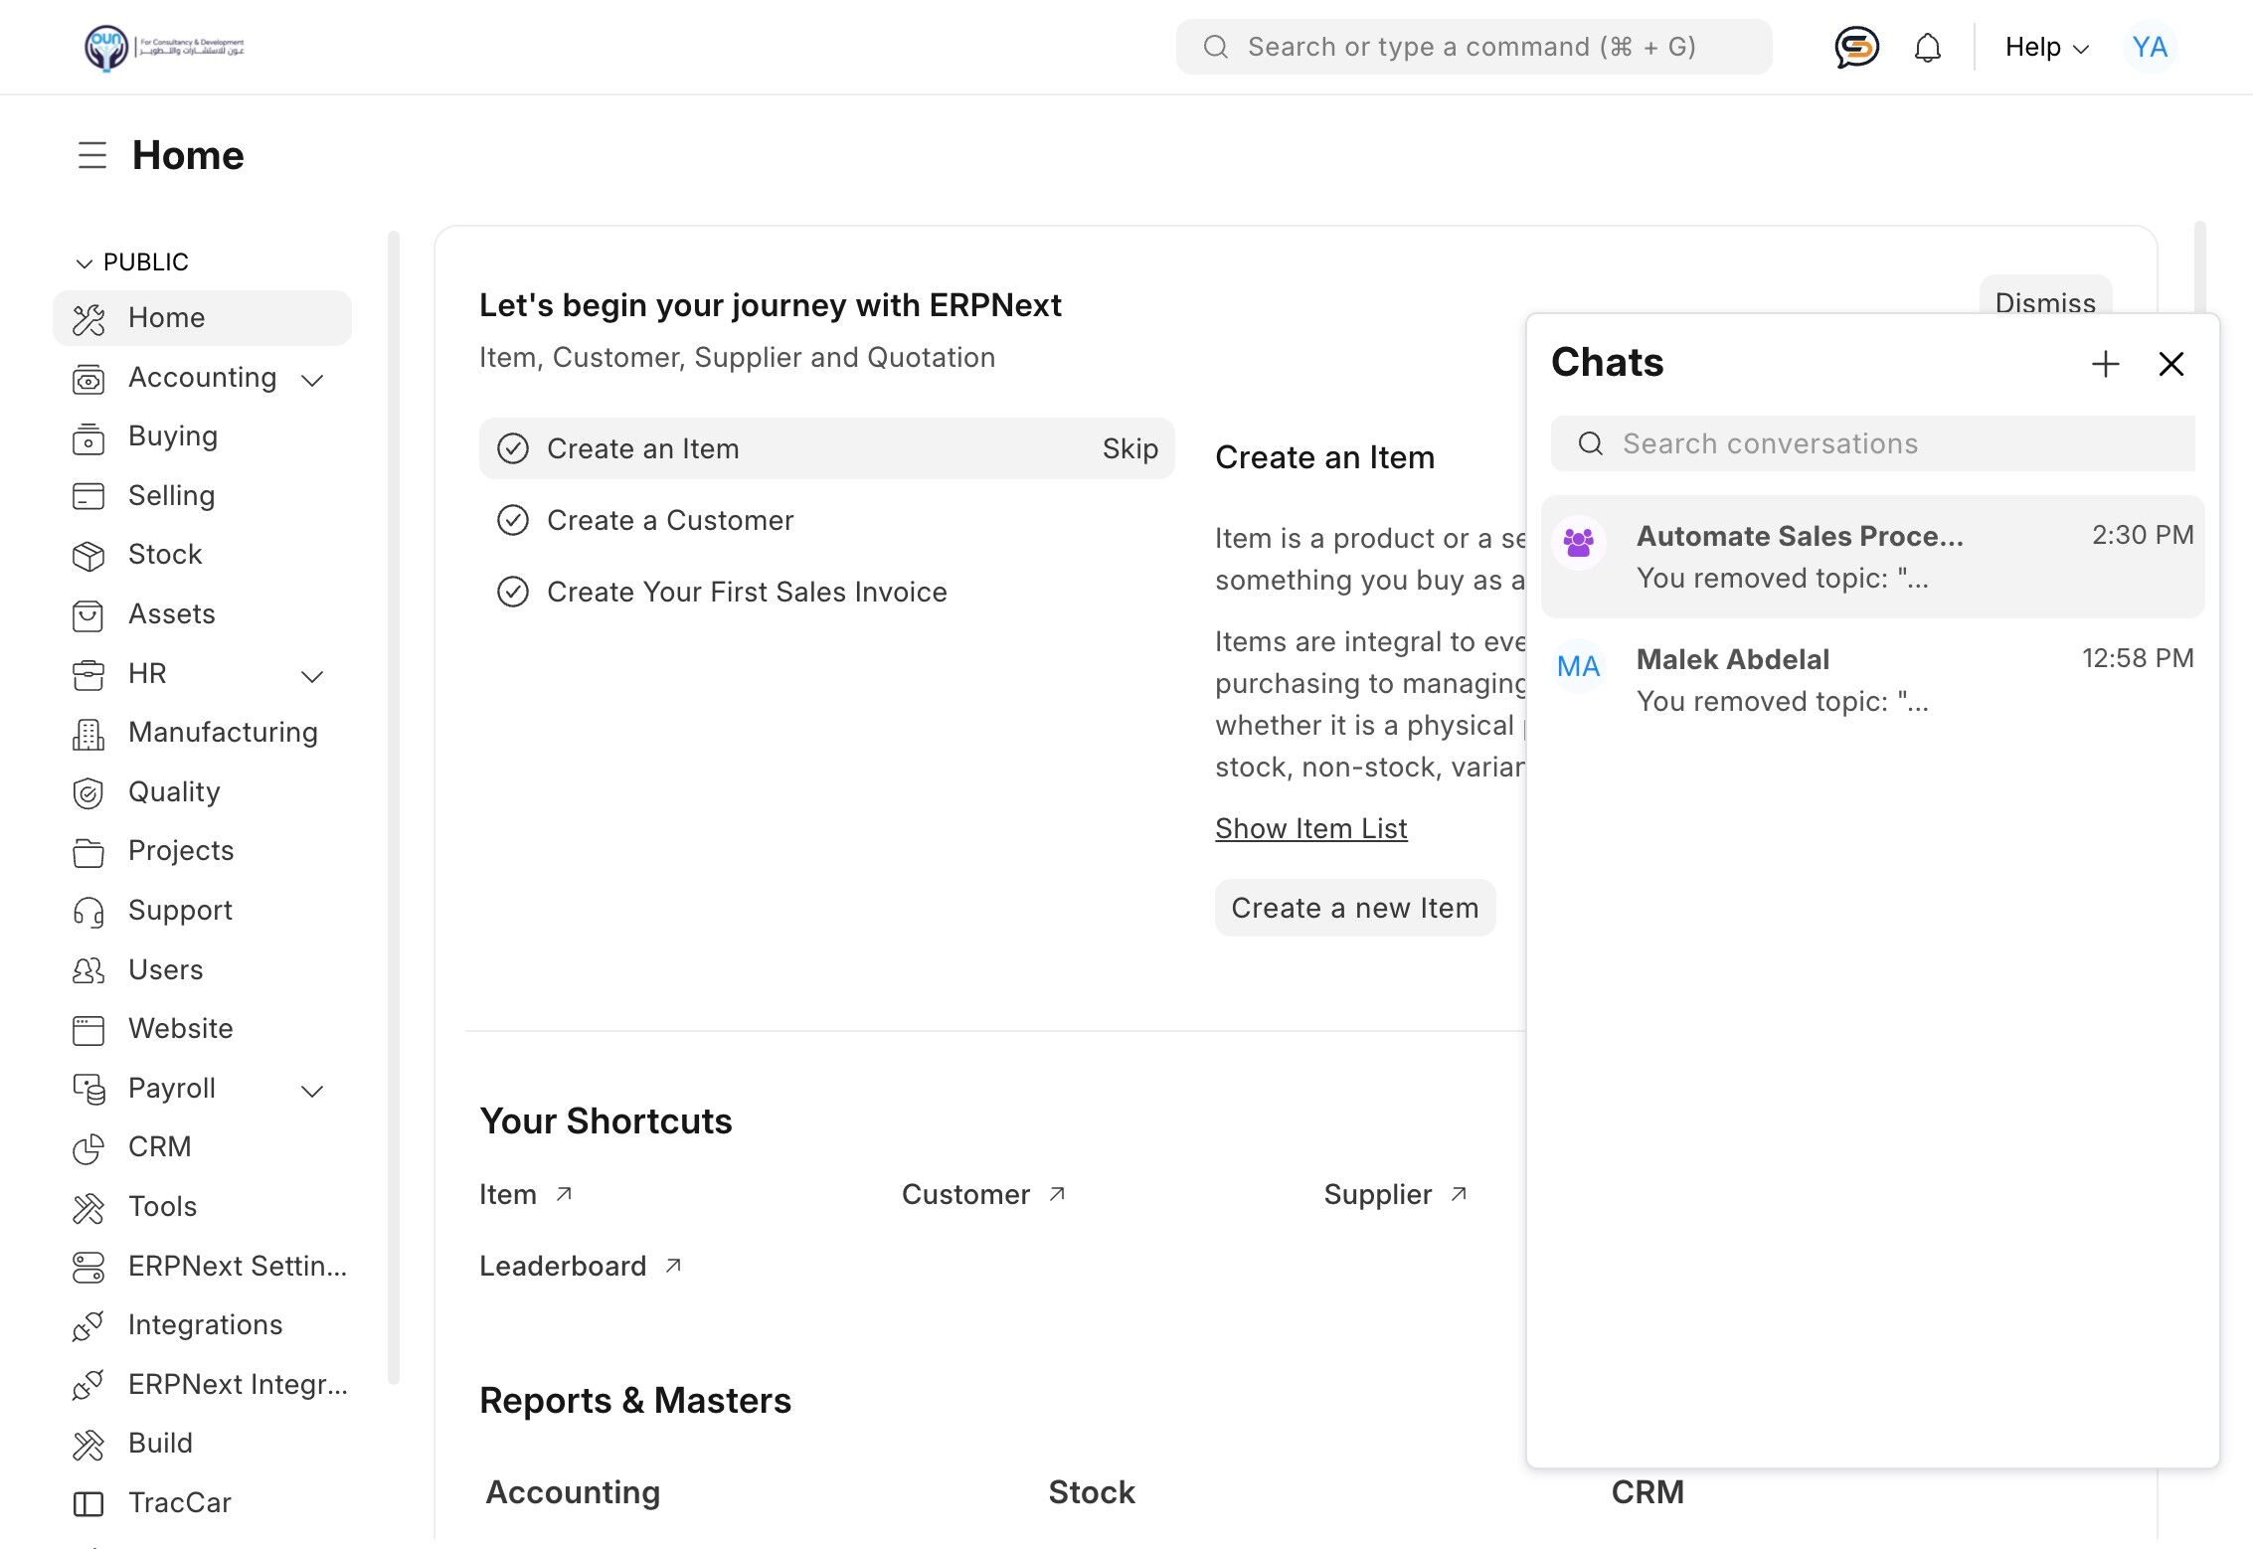Image resolution: width=2253 pixels, height=1549 pixels.
Task: Click the user avatar YA
Action: click(2149, 47)
